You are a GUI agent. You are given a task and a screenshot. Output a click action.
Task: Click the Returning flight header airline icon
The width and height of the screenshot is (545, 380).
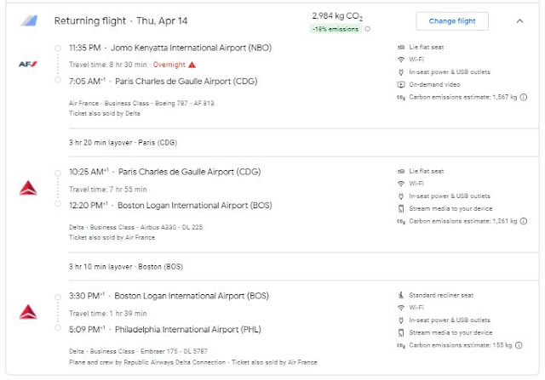pyautogui.click(x=28, y=20)
